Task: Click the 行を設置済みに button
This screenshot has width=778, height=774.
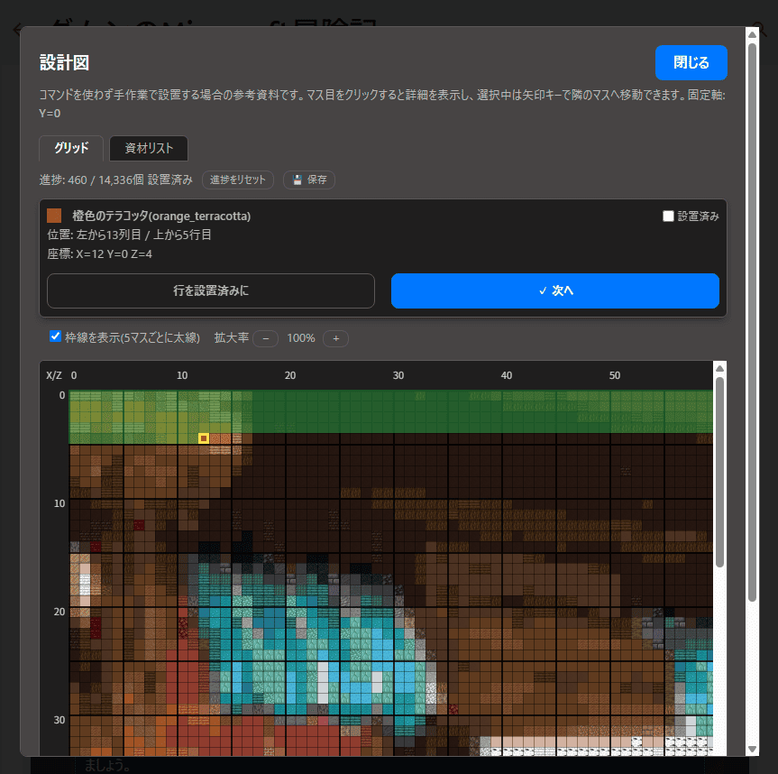Action: click(211, 290)
